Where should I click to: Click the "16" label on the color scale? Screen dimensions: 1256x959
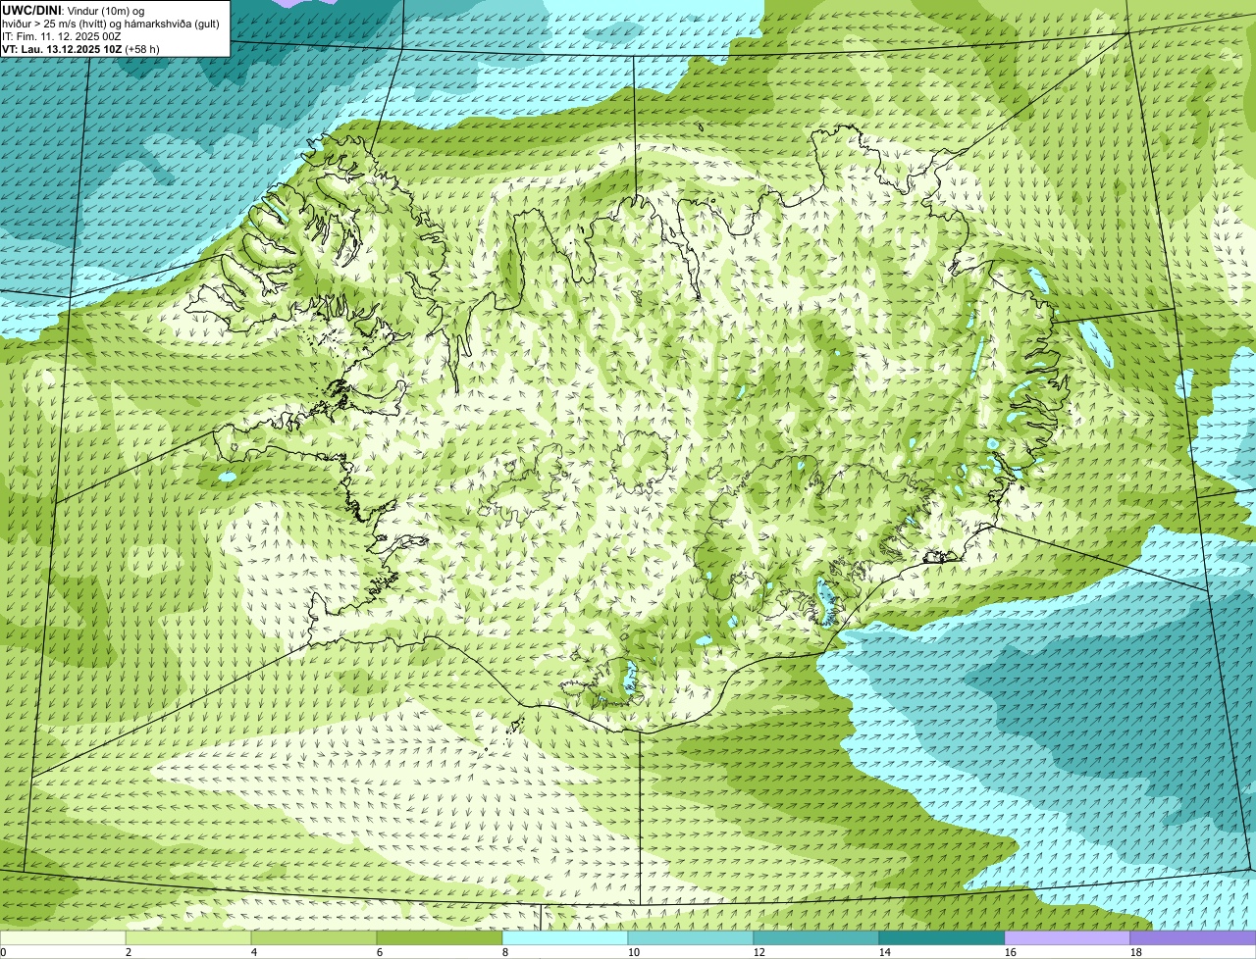[x=1011, y=952]
